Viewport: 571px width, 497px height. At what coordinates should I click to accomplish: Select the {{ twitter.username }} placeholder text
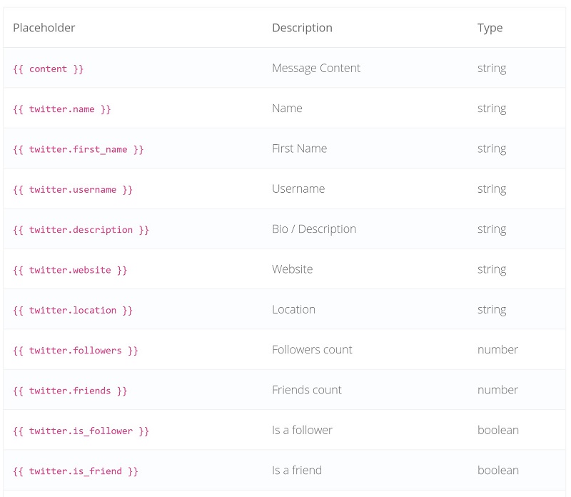click(73, 189)
